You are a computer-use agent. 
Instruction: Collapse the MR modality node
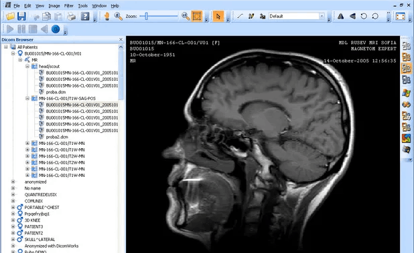click(20, 60)
